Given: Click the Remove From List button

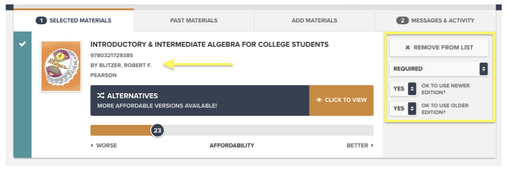Looking at the screenshot, I should pos(439,48).
